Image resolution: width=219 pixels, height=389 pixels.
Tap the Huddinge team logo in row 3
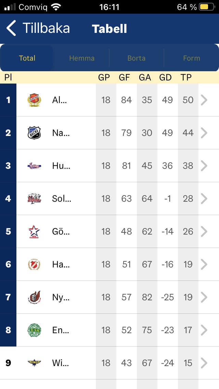[34, 166]
